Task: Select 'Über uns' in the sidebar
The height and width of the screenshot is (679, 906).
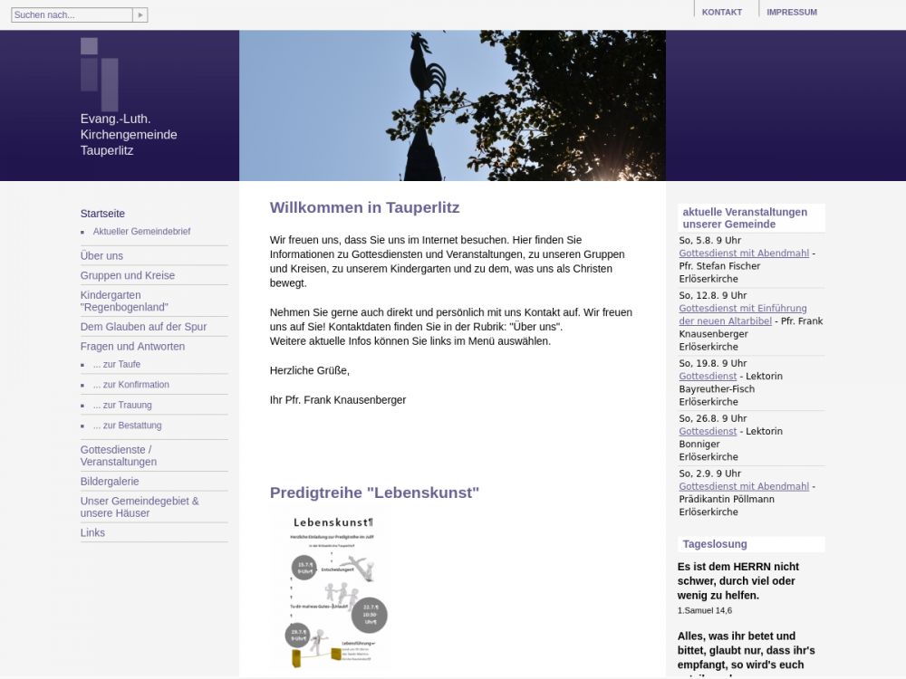Action: click(101, 256)
